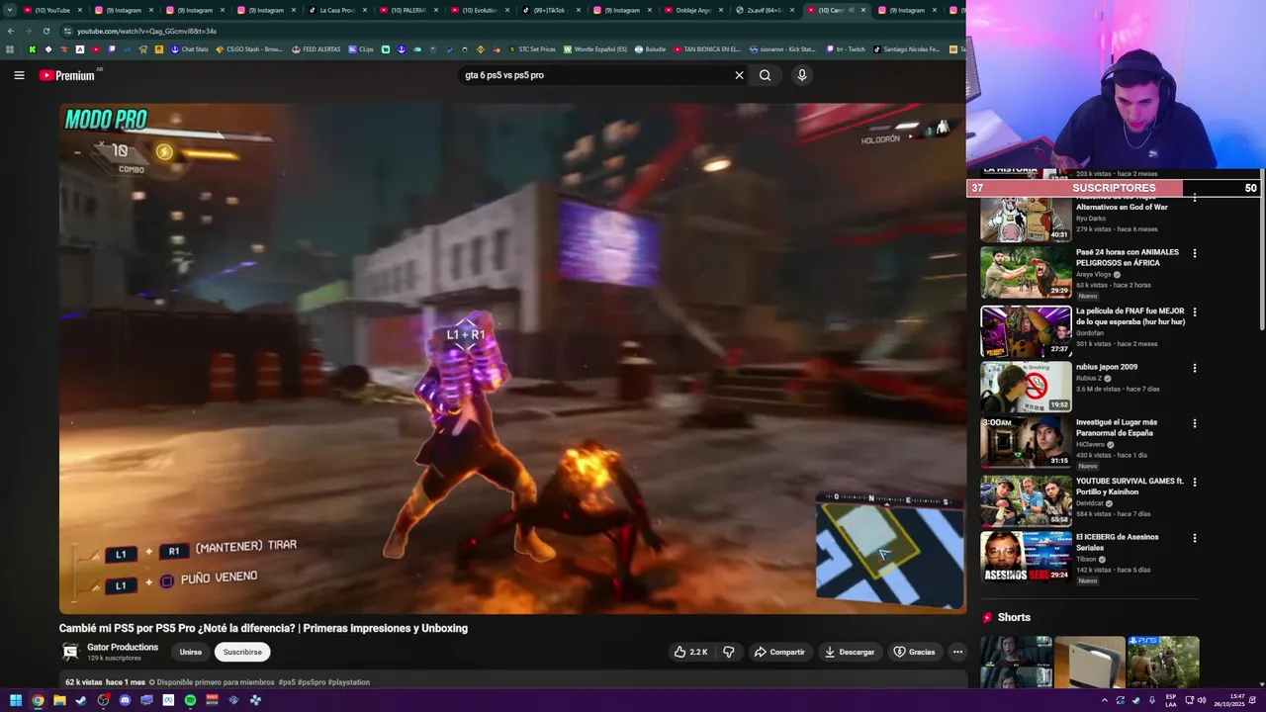Open ICEBERG de Asesinos Seriales thumbnail

pos(1026,556)
